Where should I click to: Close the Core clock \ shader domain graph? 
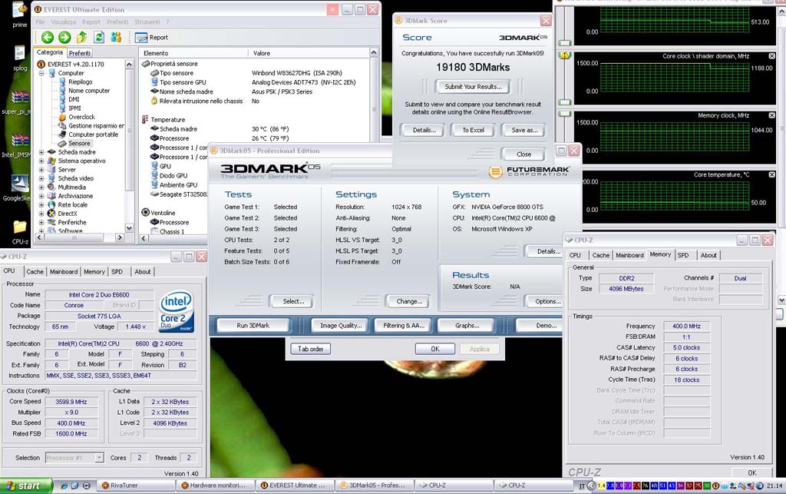point(771,56)
